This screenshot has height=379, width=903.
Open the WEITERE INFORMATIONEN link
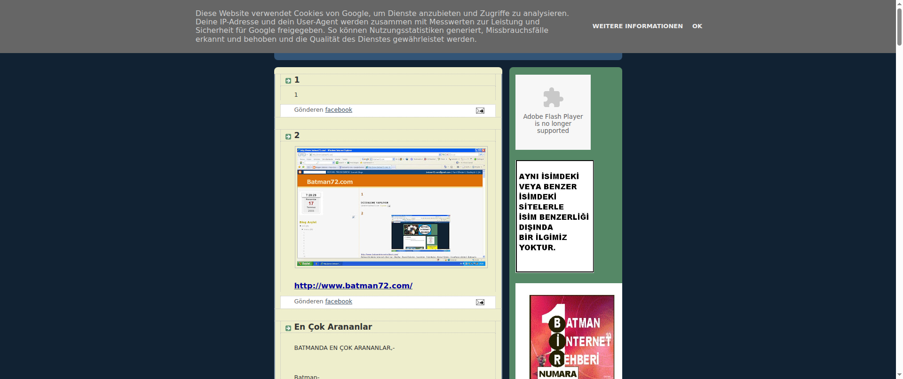tap(637, 26)
